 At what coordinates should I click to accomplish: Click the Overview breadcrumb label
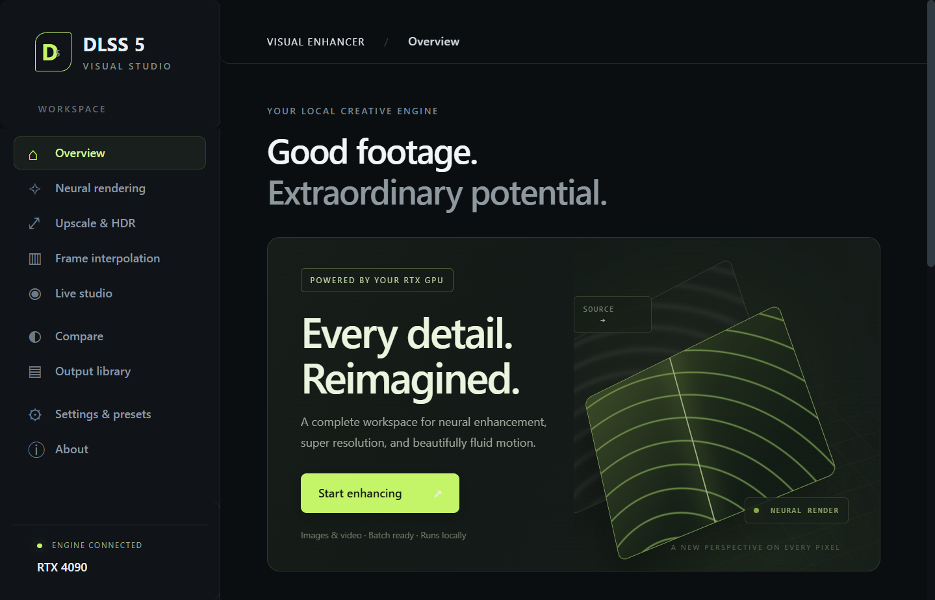[433, 42]
